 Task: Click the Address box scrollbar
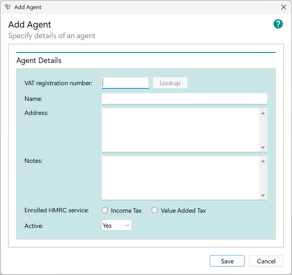tap(263, 130)
